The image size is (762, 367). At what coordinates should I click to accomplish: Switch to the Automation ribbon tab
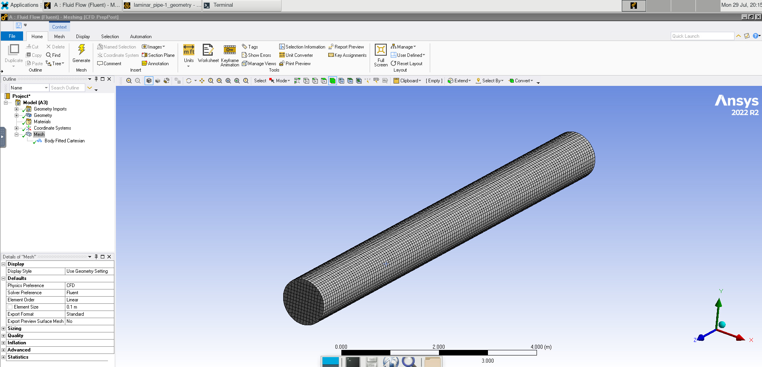point(141,37)
